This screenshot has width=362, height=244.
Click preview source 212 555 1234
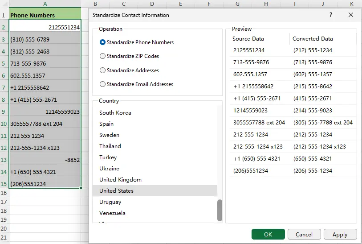[251, 134]
